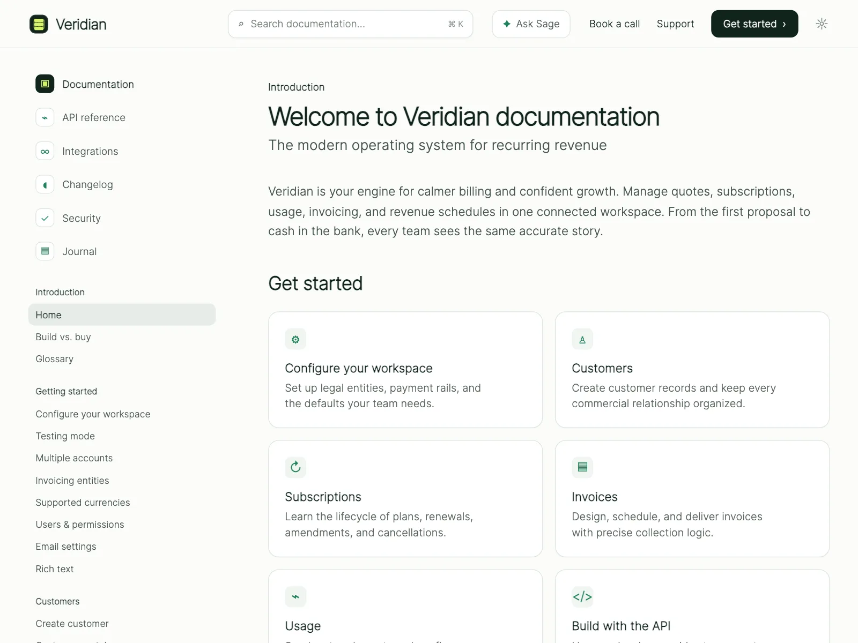This screenshot has height=643, width=858.
Task: Open the Journal section
Action: [79, 251]
